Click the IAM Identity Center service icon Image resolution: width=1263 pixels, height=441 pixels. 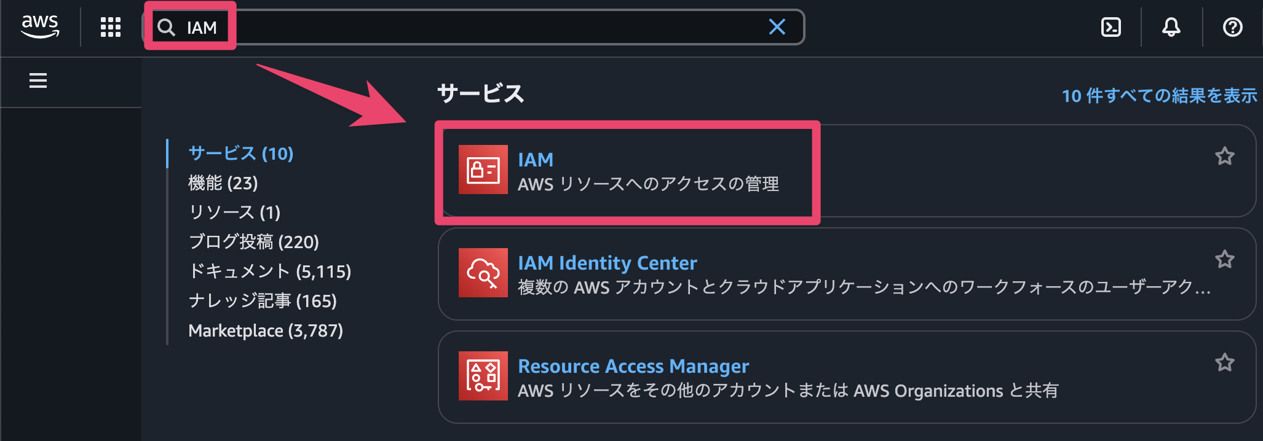click(x=483, y=273)
